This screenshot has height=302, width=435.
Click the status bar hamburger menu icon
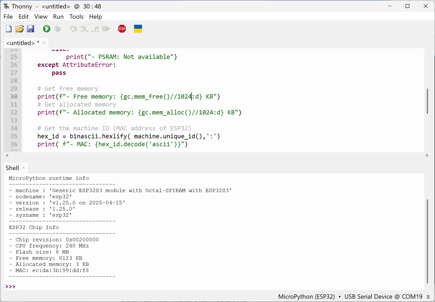[428, 297]
